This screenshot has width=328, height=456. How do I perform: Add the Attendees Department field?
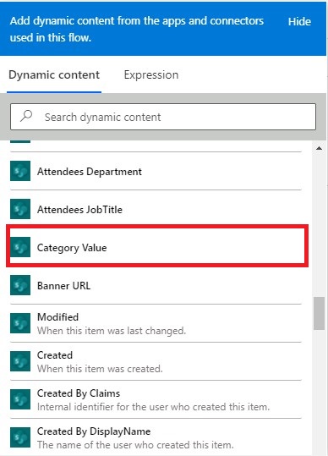pos(156,171)
